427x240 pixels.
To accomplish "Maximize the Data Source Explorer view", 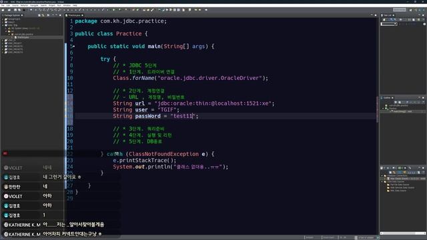I will 423,168.
